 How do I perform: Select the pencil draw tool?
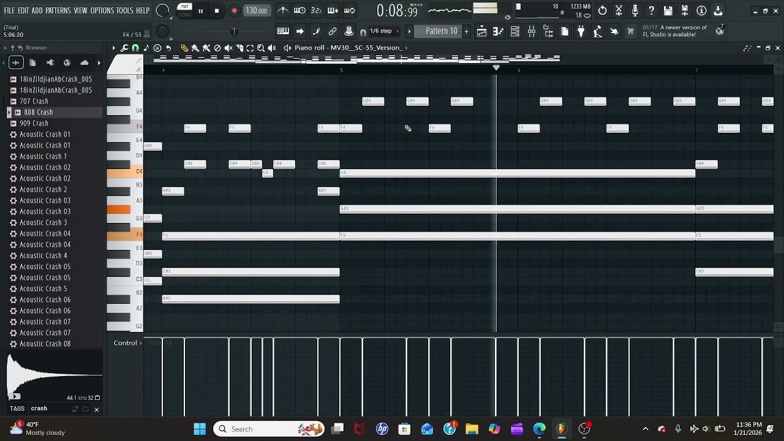[x=184, y=48]
